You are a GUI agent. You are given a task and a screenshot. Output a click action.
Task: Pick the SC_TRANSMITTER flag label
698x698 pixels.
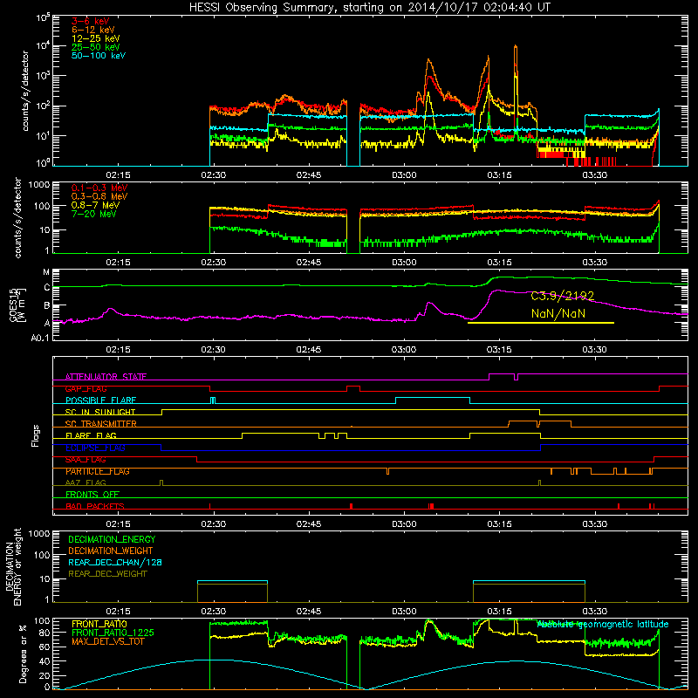101,424
